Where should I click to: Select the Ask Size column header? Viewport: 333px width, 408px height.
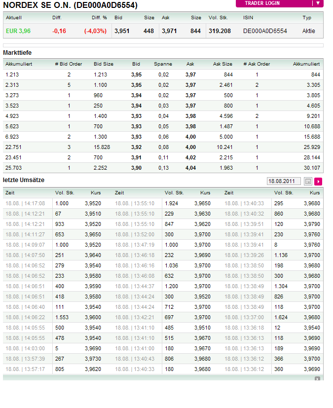[x=222, y=64]
